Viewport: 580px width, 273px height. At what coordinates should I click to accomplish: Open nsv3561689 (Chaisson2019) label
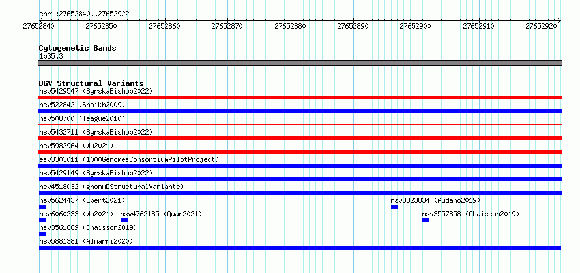click(x=88, y=227)
